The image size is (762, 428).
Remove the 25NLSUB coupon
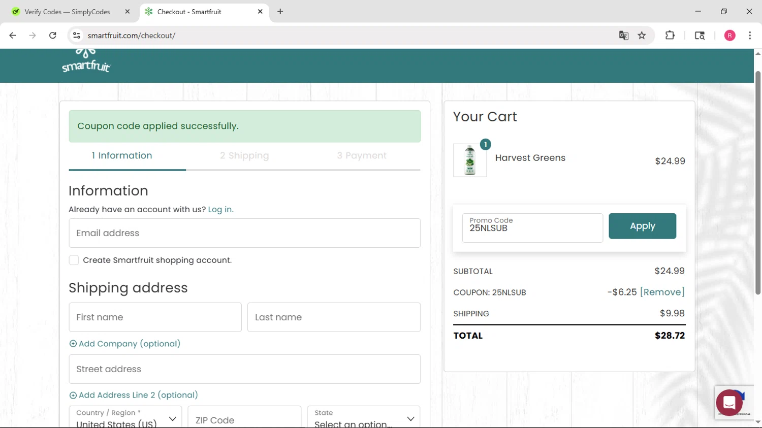point(662,292)
